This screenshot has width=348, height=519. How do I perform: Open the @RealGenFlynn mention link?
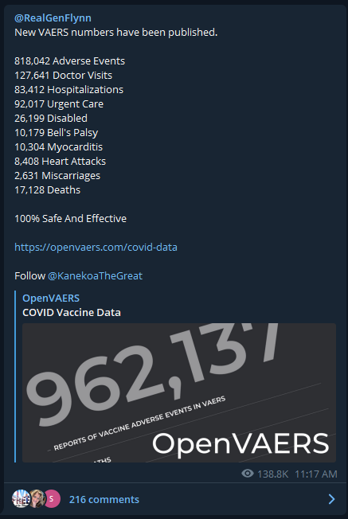pos(53,18)
